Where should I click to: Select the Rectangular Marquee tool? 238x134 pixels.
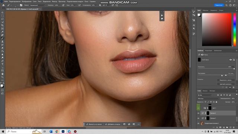click(2, 16)
